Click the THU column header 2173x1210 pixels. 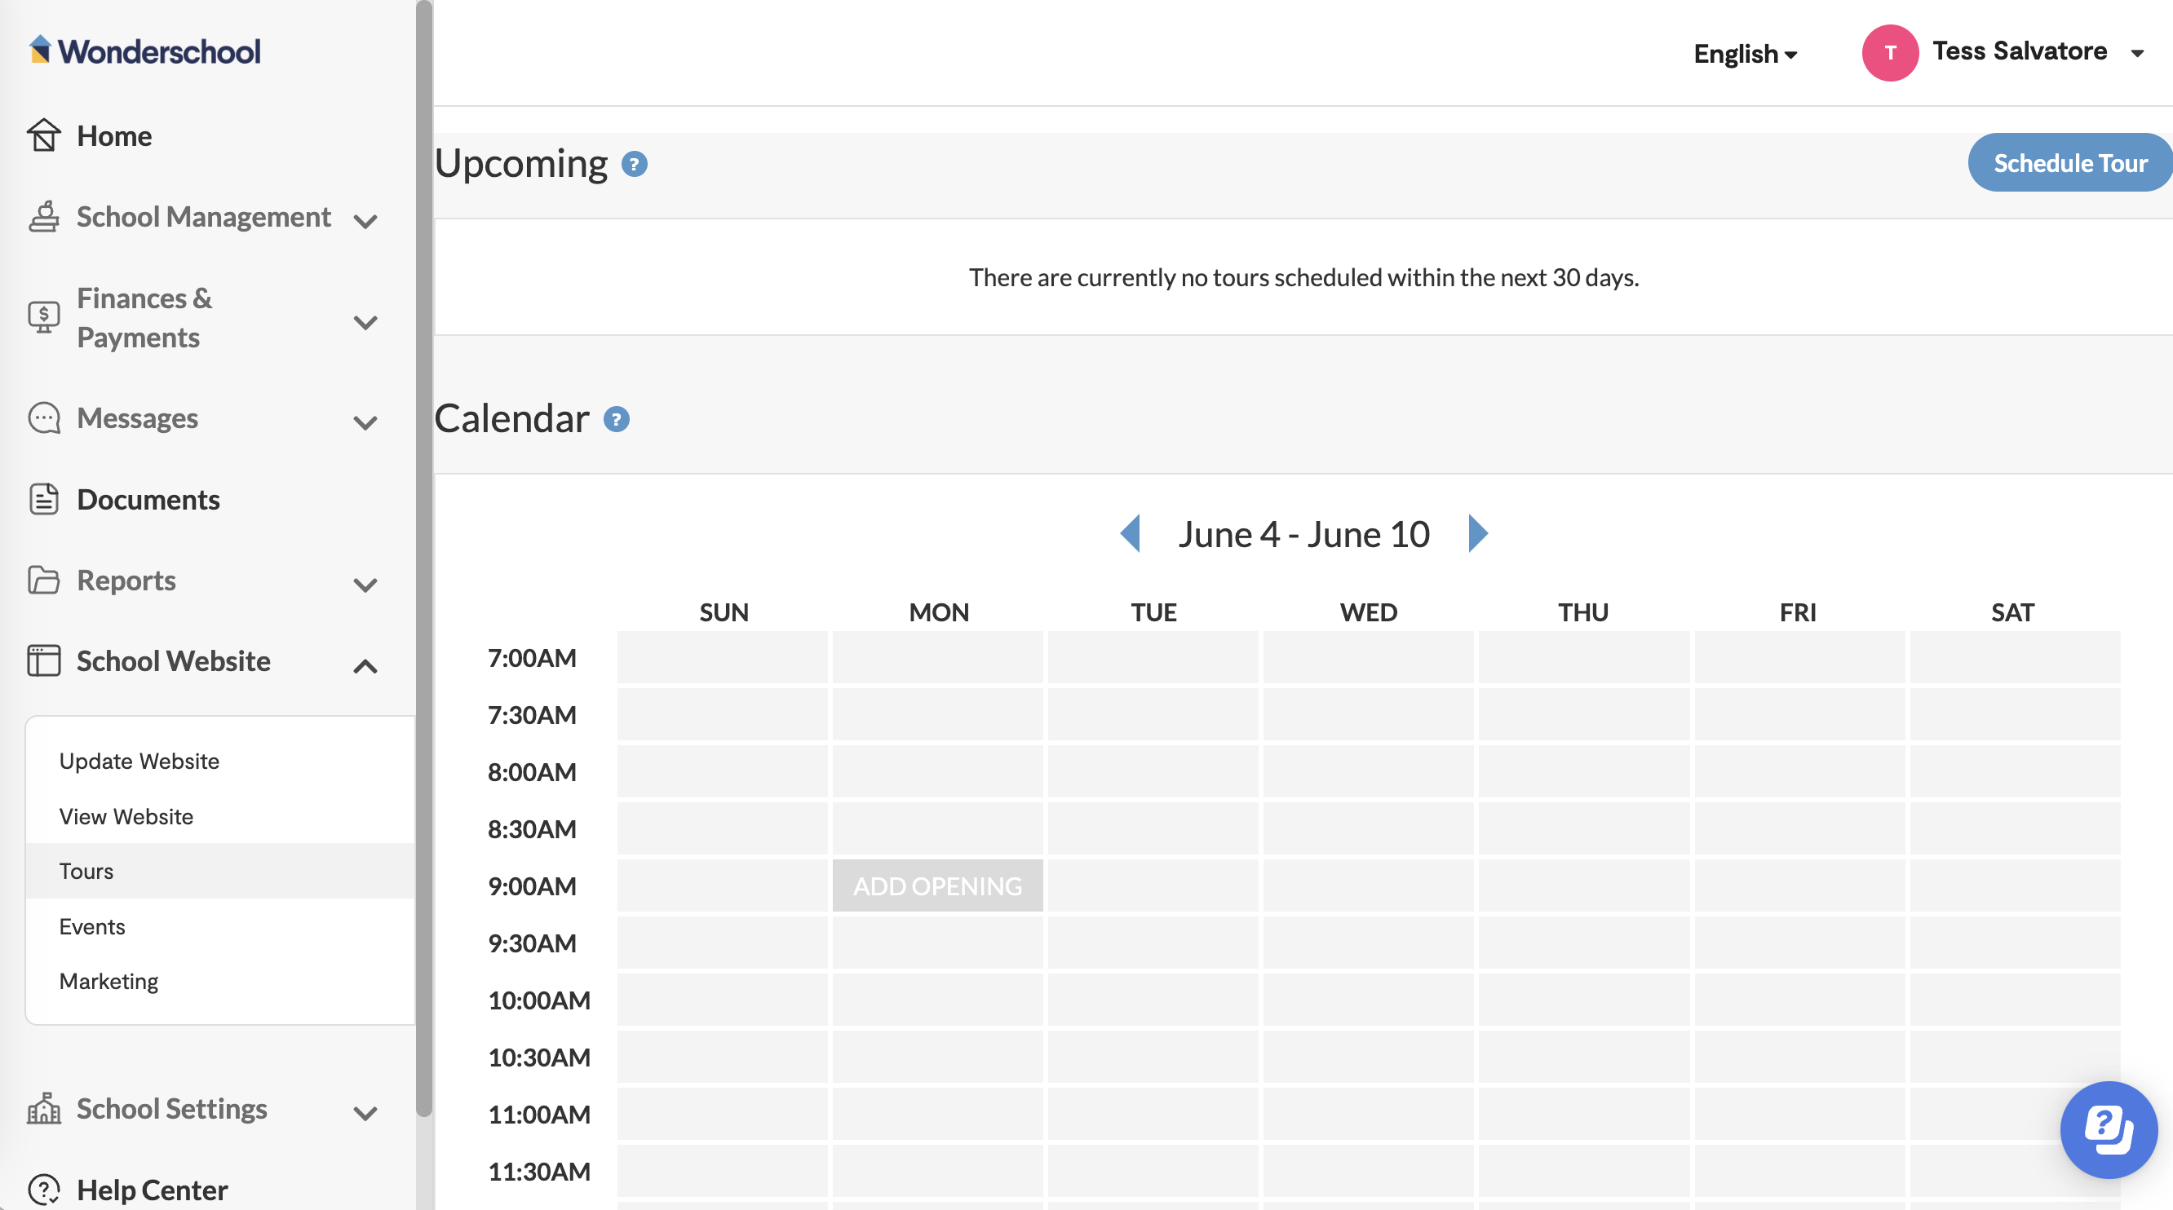coord(1583,612)
